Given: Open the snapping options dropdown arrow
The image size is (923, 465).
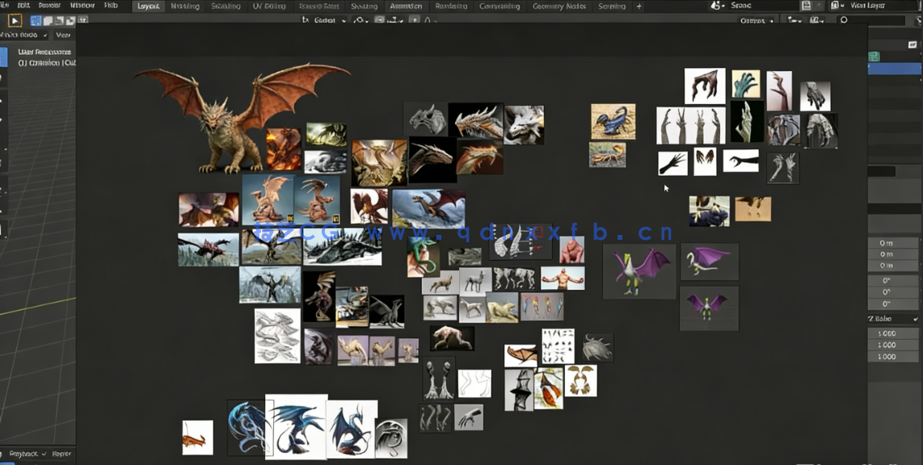Looking at the screenshot, I should pos(369,20).
